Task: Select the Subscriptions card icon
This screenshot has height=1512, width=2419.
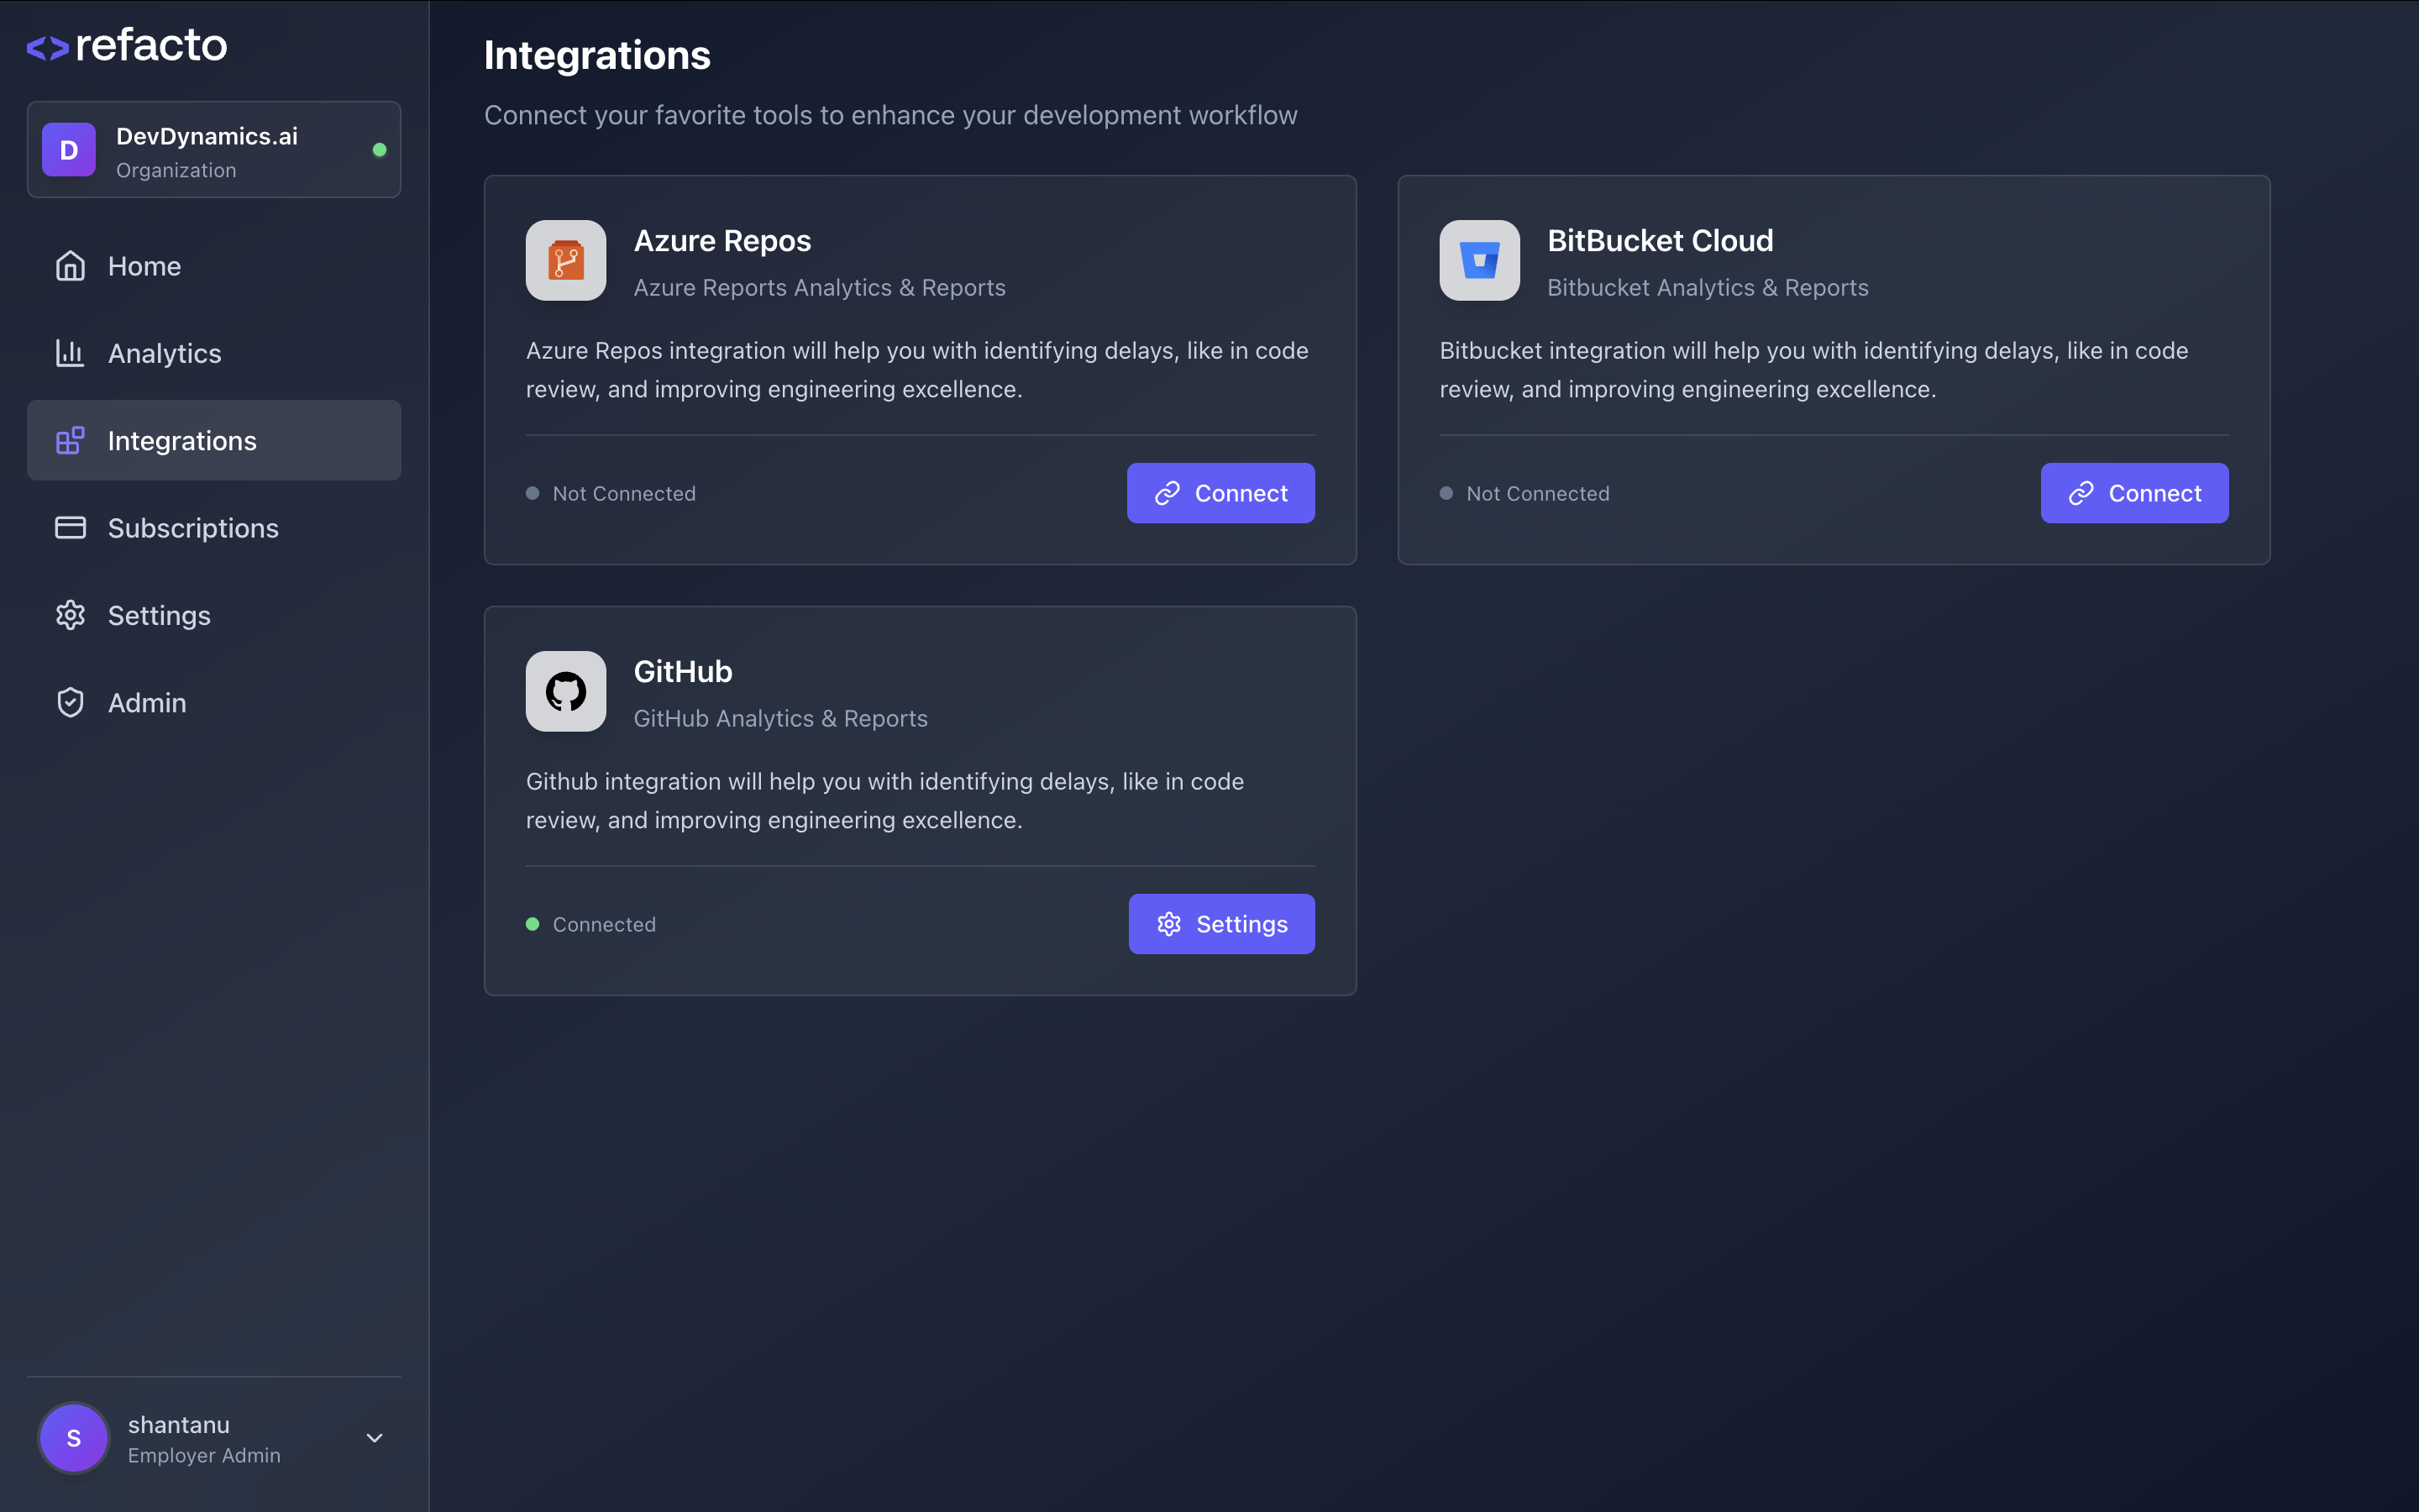Action: point(70,527)
